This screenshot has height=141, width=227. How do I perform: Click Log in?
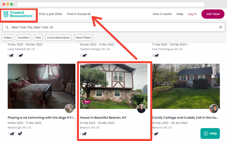192,14
